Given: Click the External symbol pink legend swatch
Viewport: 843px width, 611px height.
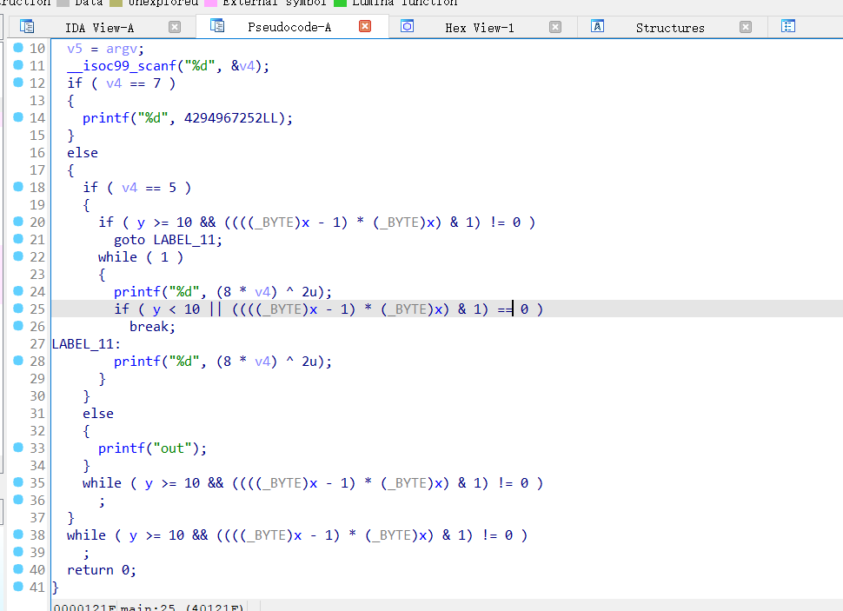Looking at the screenshot, I should 210,3.
